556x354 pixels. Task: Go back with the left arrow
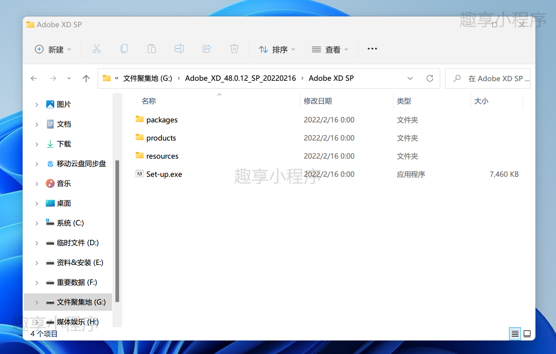(34, 78)
